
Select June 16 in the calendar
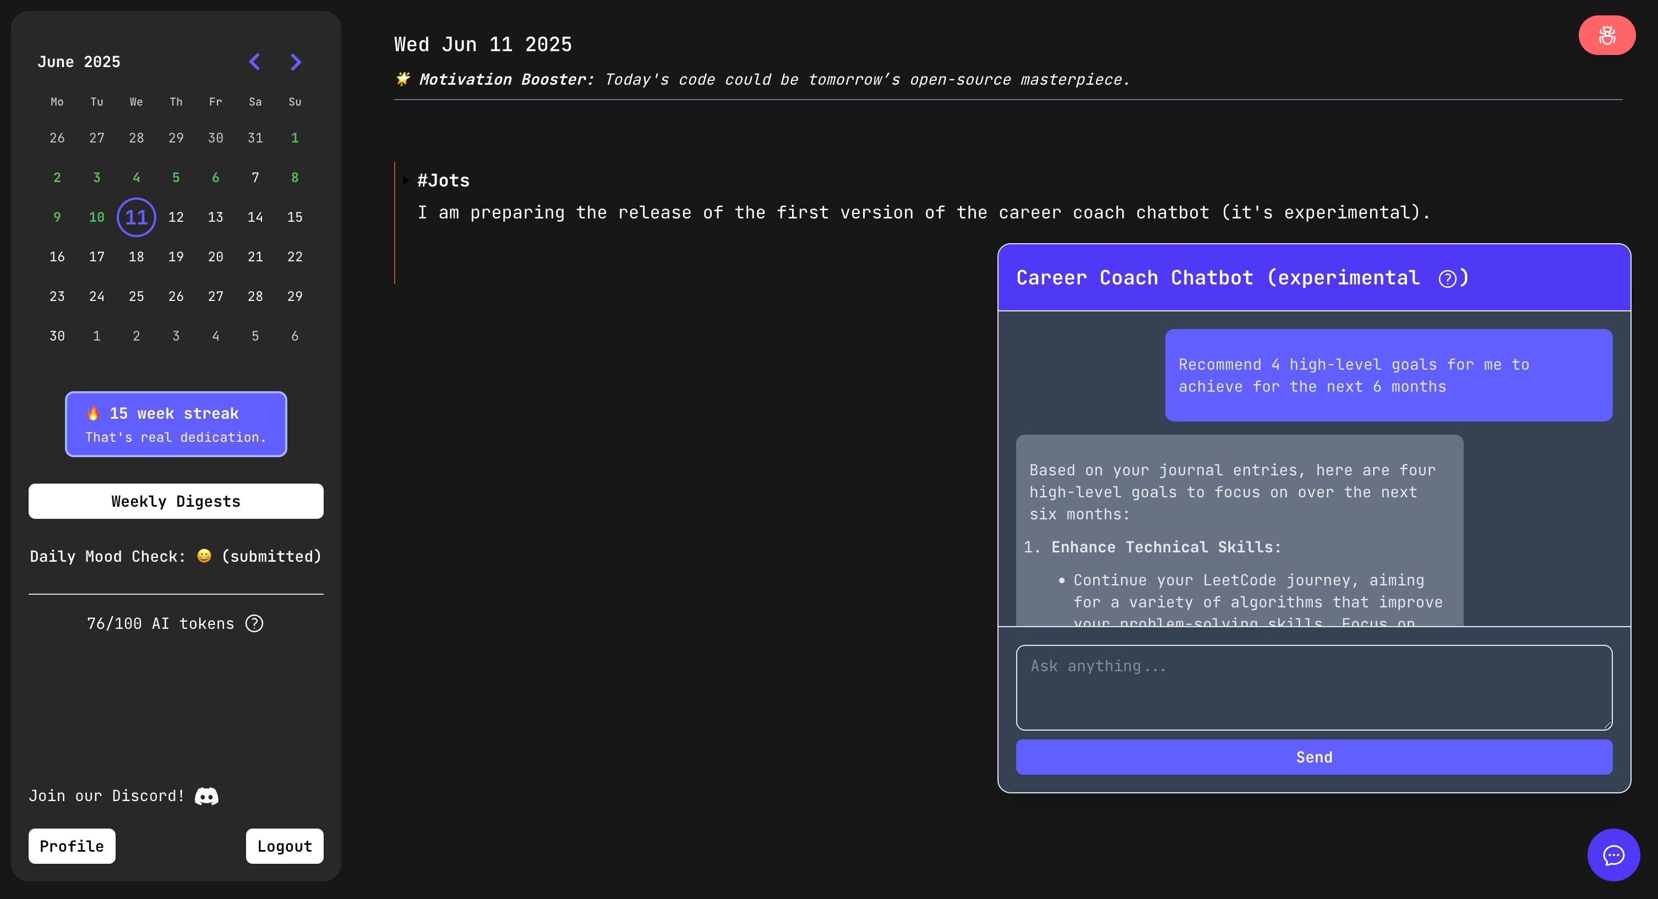pos(57,257)
